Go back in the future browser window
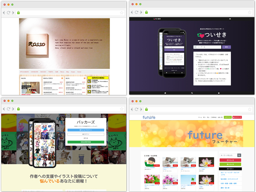The width and height of the screenshot is (256, 192). click(132, 109)
